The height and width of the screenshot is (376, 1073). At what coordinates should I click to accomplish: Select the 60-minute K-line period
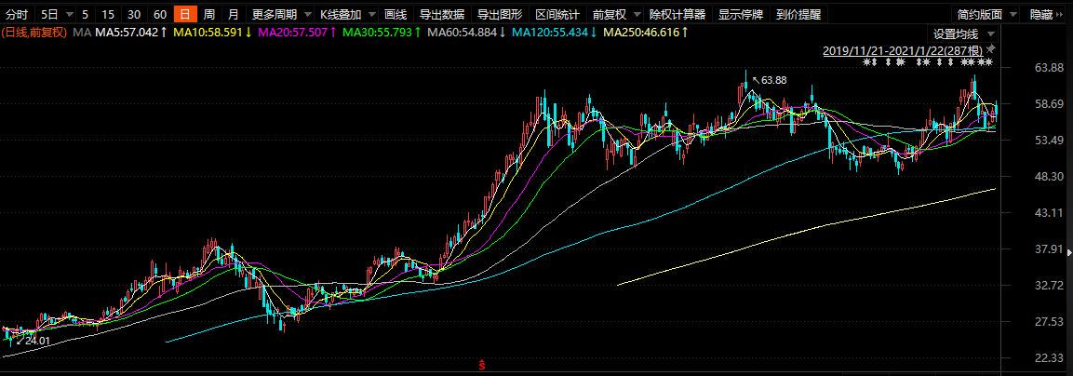point(160,14)
